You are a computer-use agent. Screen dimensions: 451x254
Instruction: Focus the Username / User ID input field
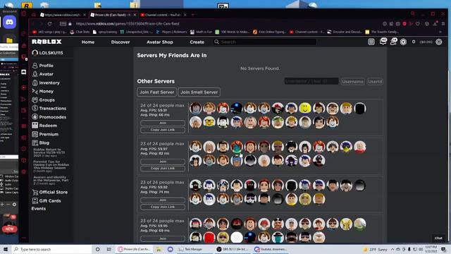tap(311, 81)
